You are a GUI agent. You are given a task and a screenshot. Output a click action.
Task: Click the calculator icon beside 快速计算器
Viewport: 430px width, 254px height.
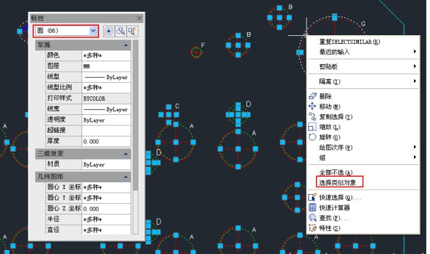pyautogui.click(x=313, y=208)
